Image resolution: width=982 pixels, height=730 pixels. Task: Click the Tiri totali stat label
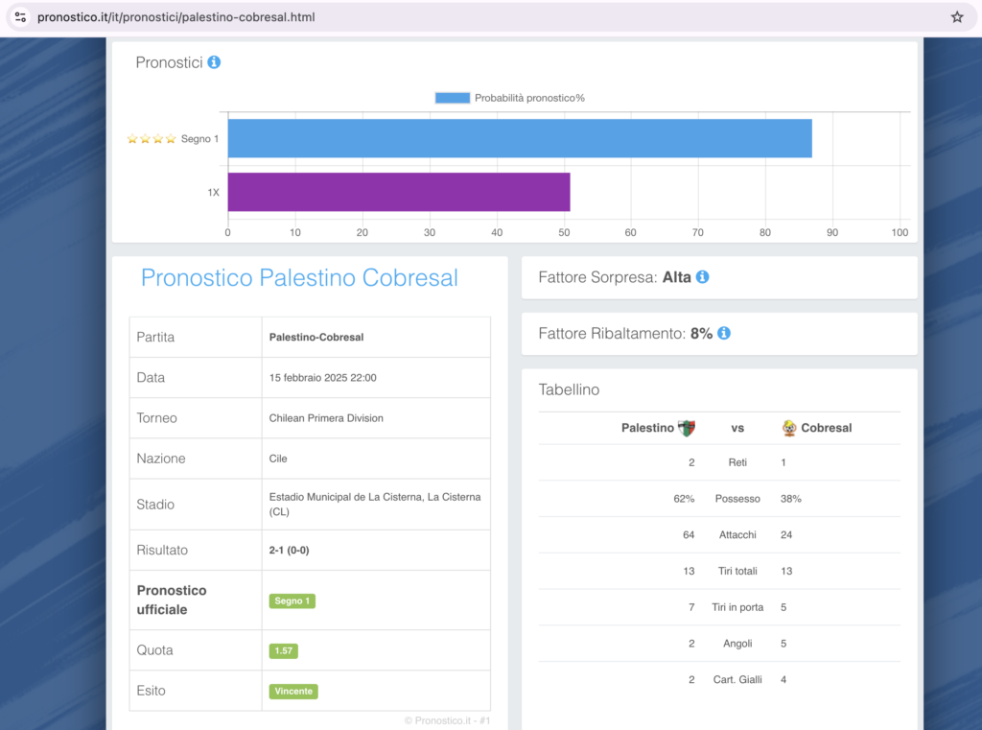(737, 572)
